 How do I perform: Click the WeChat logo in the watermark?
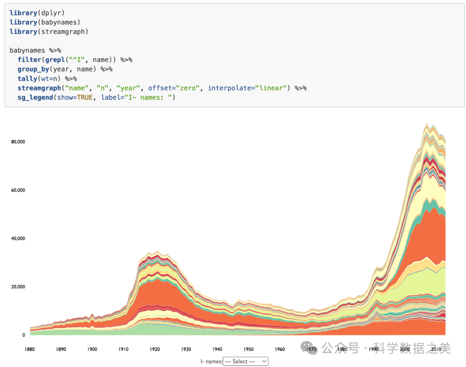pos(309,348)
